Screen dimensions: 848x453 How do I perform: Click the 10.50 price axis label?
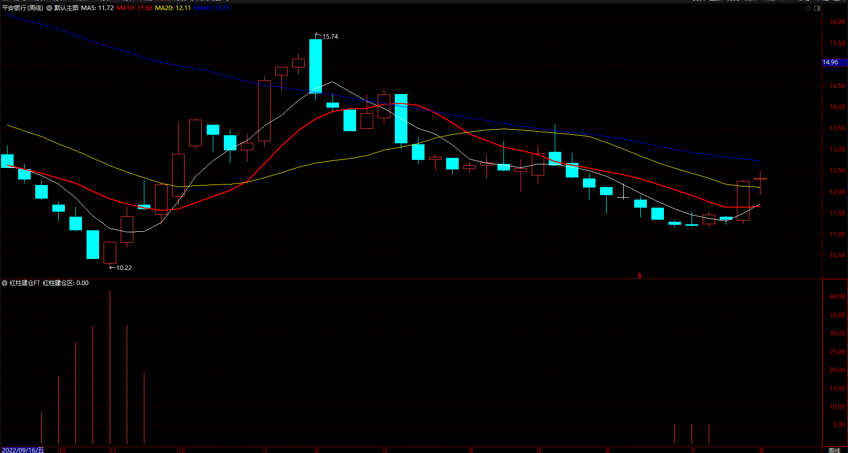[x=837, y=255]
